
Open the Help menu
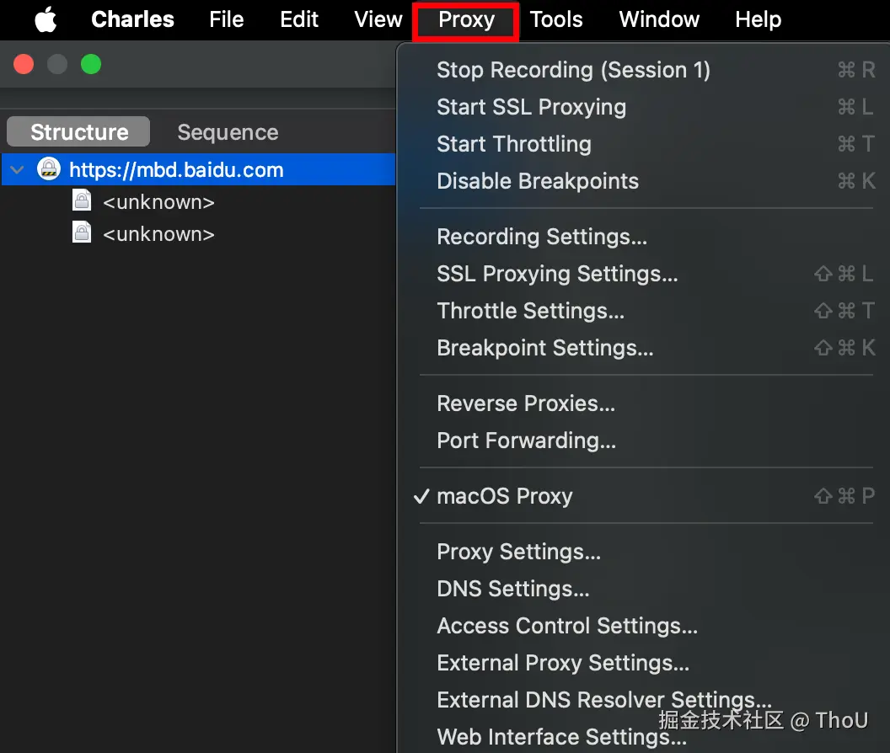coord(759,20)
